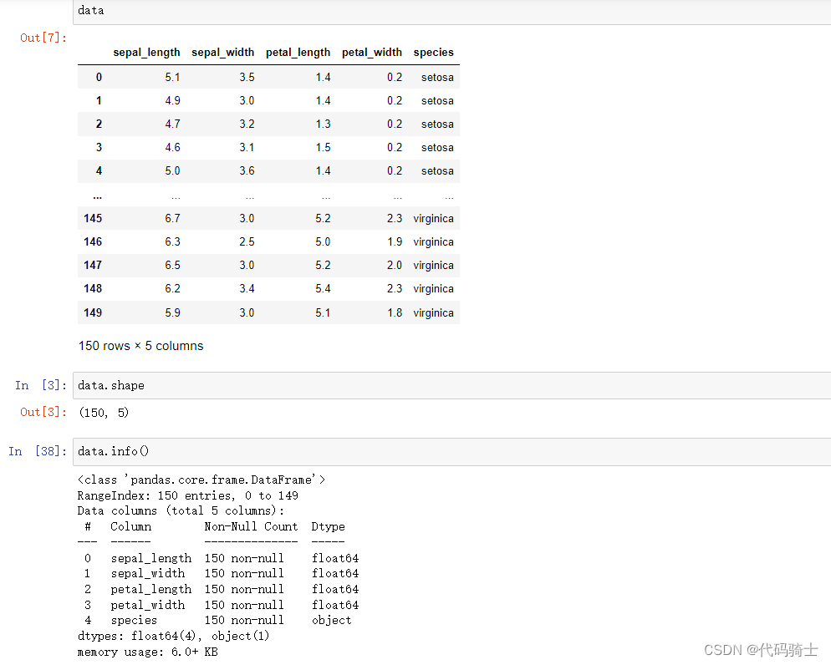Click row index 146 in the table
831x665 pixels.
click(x=93, y=242)
